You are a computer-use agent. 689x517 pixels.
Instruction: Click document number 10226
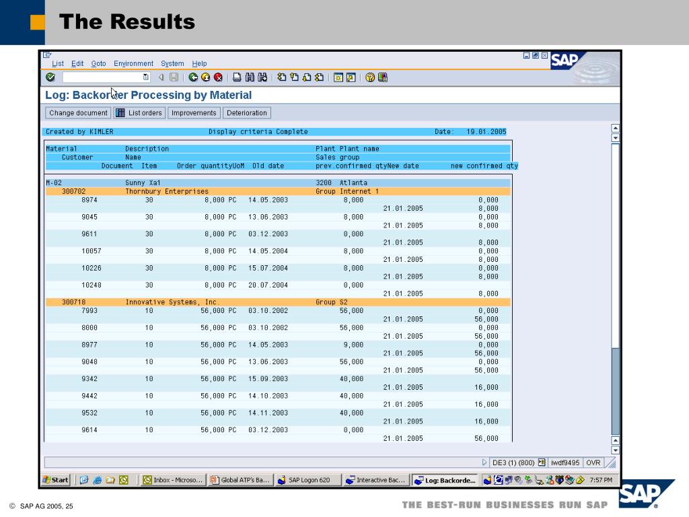tap(92, 268)
